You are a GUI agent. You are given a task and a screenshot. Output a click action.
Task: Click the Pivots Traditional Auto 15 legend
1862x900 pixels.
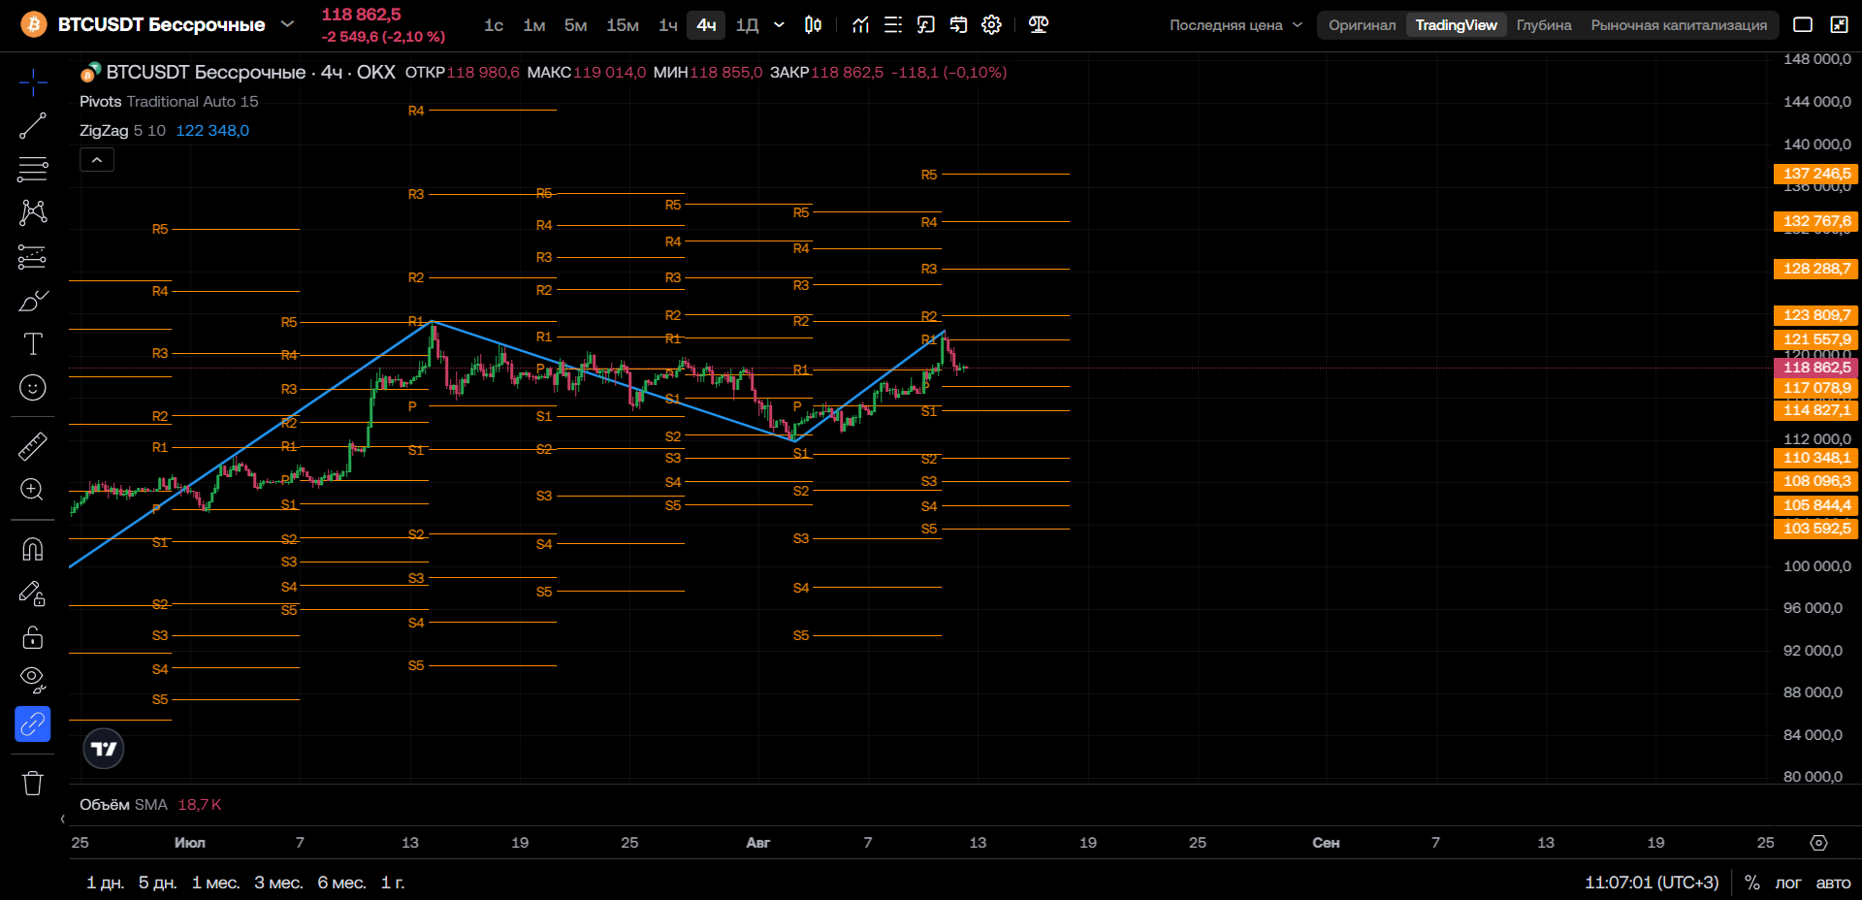(x=169, y=102)
